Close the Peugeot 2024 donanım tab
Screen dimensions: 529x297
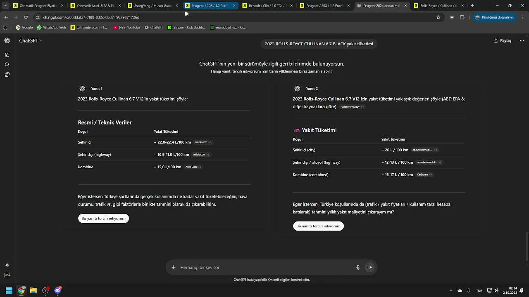coord(405,6)
